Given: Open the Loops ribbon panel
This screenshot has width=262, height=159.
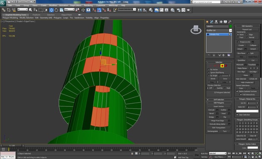Looking at the screenshot, I should pyautogui.click(x=66, y=18).
